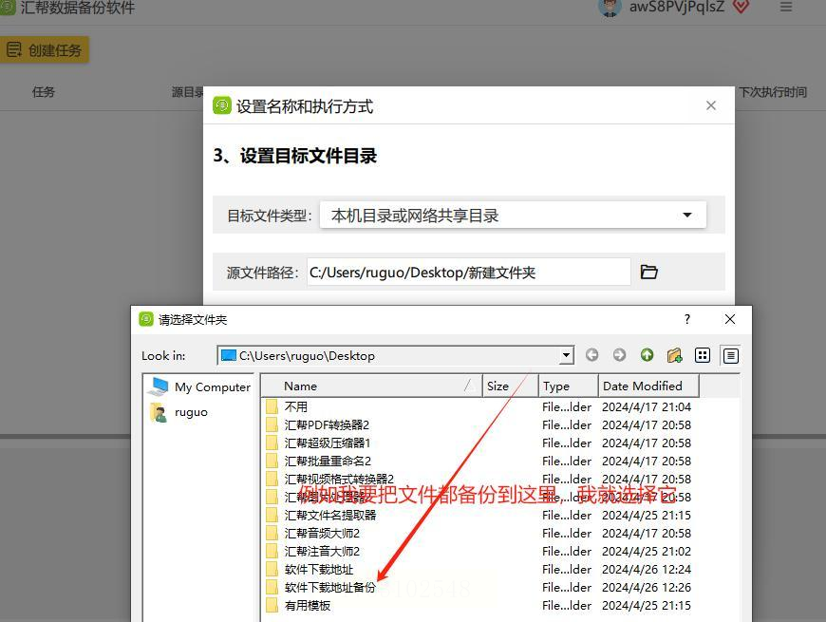Click the Create New Folder icon
This screenshot has height=622, width=826.
pyautogui.click(x=674, y=355)
